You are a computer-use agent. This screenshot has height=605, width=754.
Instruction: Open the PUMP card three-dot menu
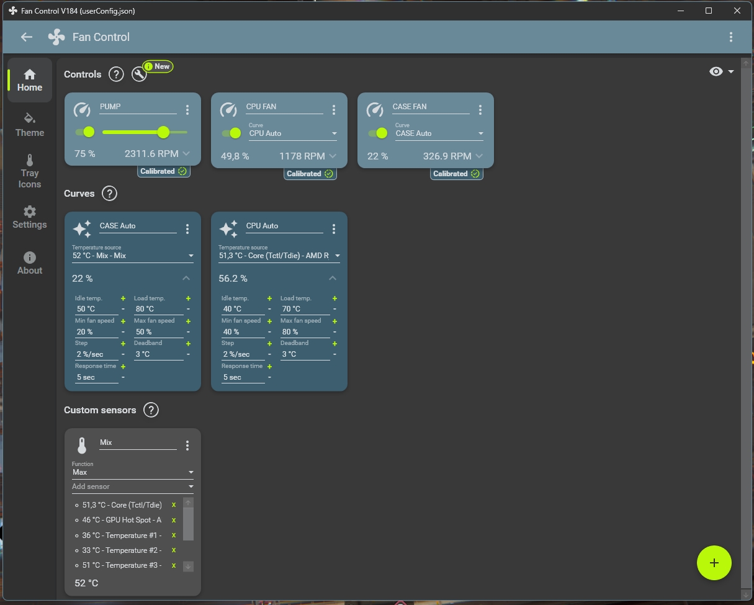(187, 110)
